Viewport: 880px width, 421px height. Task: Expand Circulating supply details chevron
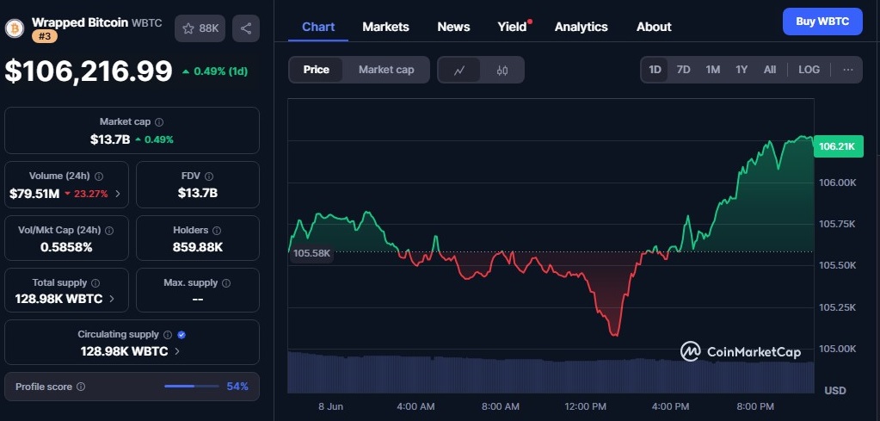[x=177, y=351]
